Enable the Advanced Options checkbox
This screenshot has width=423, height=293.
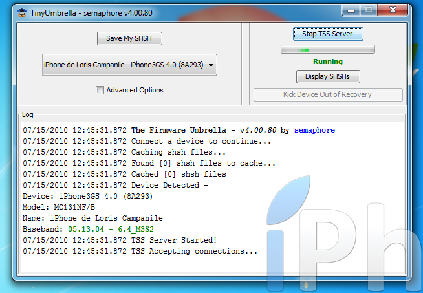pos(100,91)
